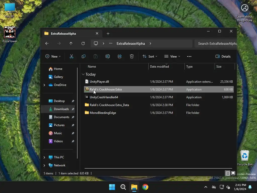The width and height of the screenshot is (257, 193).
Task: Open Gallery in navigation pane
Action: 56,77
